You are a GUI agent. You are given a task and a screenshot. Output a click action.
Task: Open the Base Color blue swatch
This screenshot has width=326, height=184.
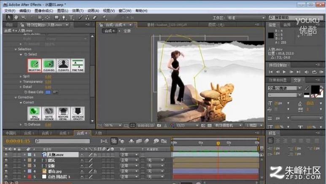[48, 92]
